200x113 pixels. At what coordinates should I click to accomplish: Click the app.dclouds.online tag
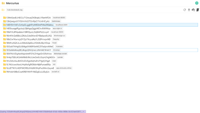[64, 68]
